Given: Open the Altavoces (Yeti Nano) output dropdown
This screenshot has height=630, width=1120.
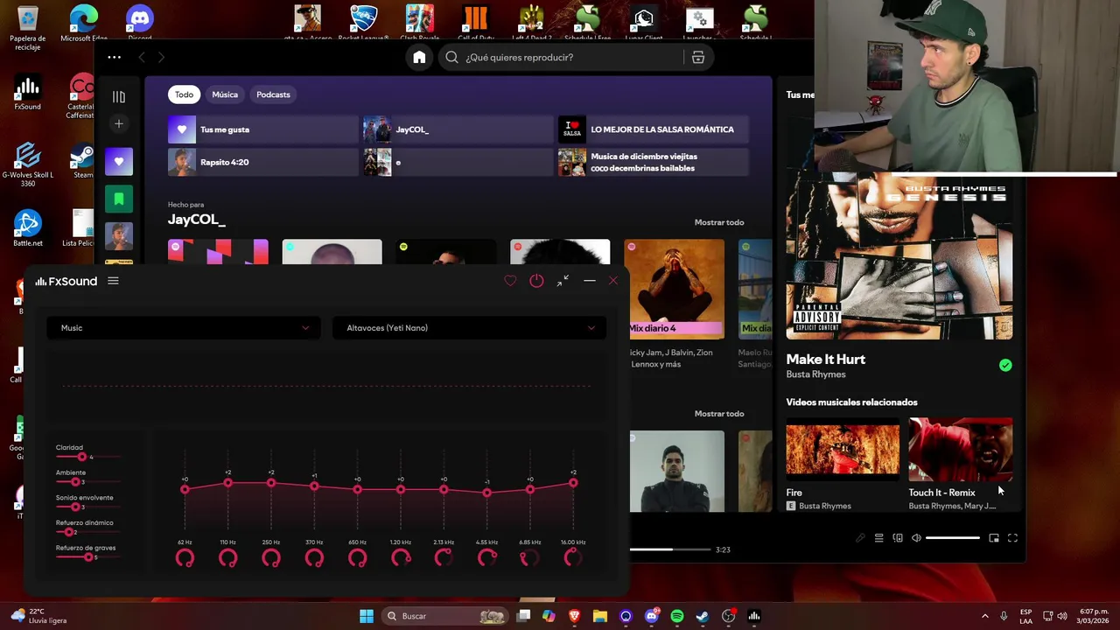Looking at the screenshot, I should [469, 328].
